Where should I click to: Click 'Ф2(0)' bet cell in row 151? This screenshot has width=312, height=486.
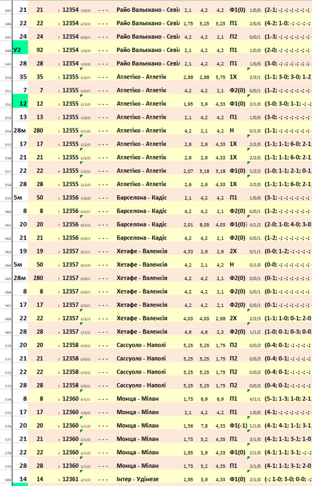(x=237, y=90)
